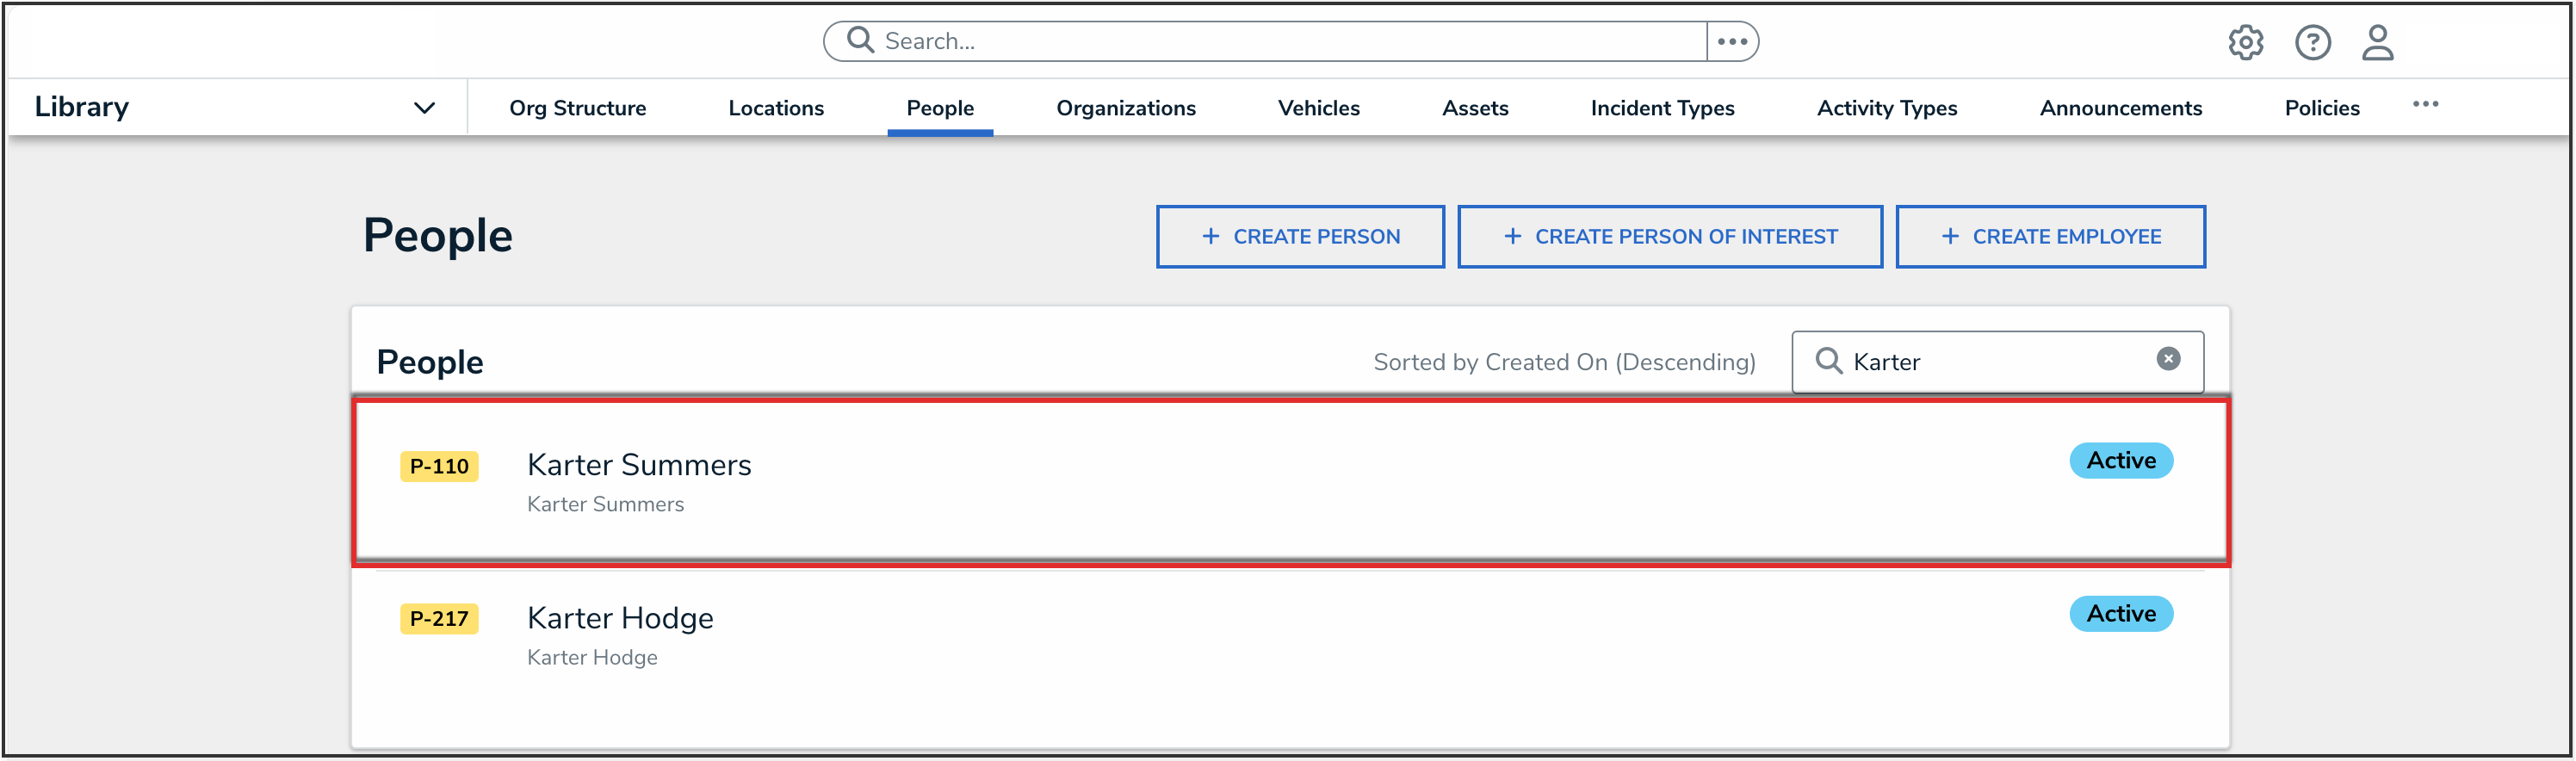Screen dimensions: 2576x761
Task: Switch to the Org Structure tab
Action: pos(577,108)
